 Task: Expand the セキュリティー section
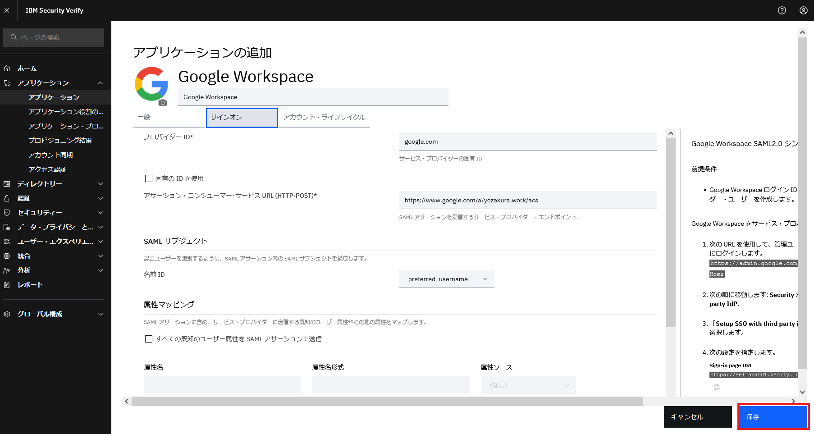point(101,213)
